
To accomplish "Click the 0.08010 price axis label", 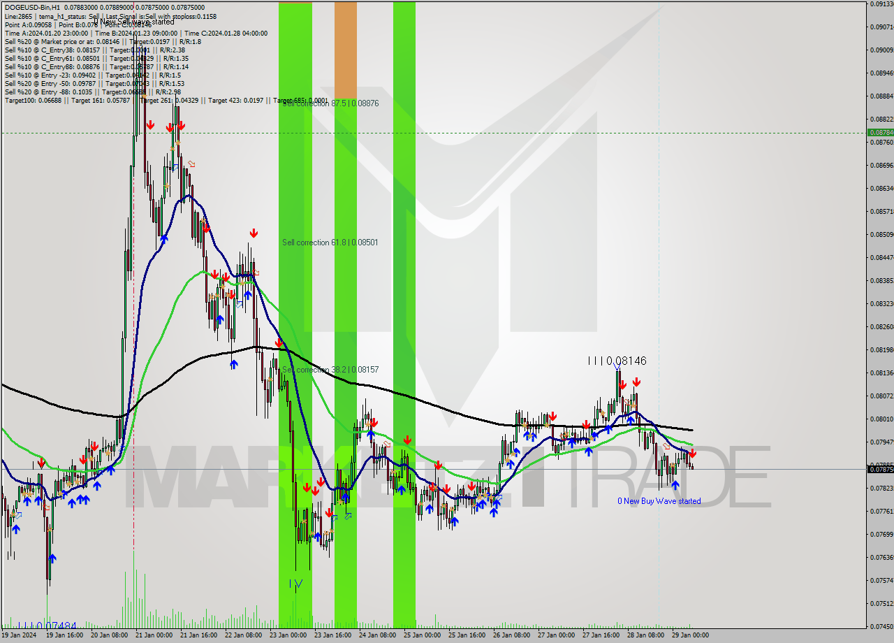I will point(881,419).
